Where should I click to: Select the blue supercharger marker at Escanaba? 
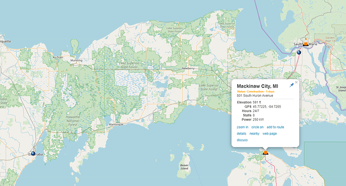pyautogui.click(x=33, y=153)
